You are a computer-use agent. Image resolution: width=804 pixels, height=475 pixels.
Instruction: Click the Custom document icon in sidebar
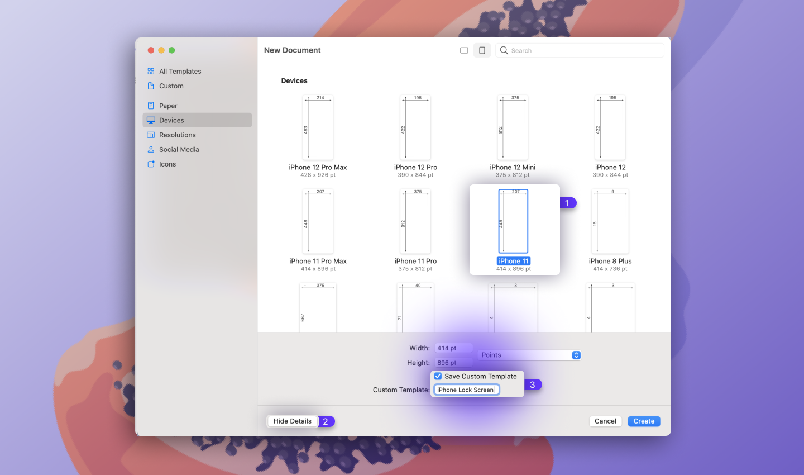pyautogui.click(x=151, y=86)
